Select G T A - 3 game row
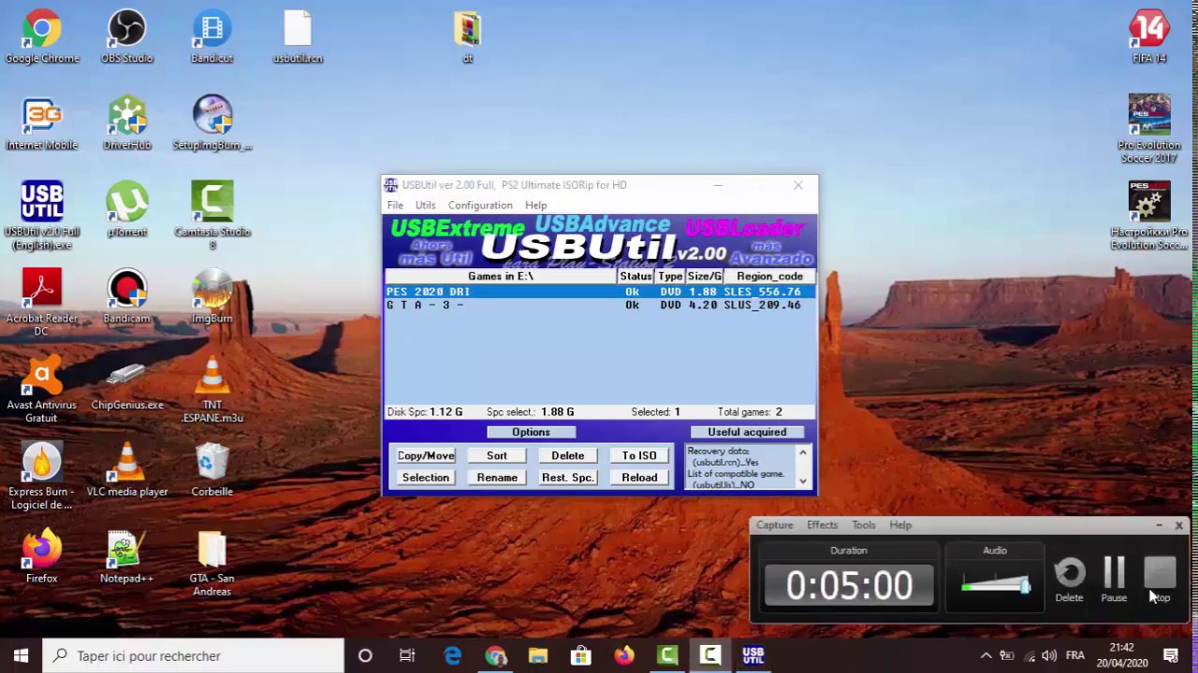The image size is (1198, 673). tap(599, 305)
